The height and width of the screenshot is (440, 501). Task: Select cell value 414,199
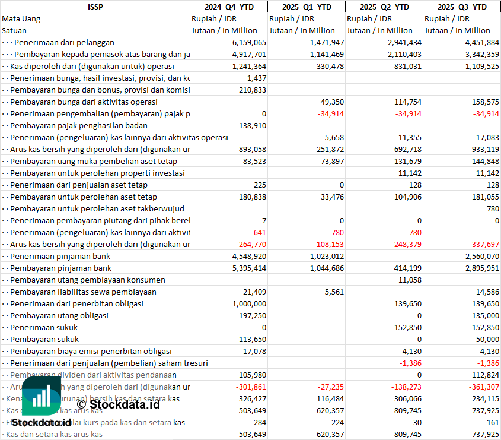[408, 268]
